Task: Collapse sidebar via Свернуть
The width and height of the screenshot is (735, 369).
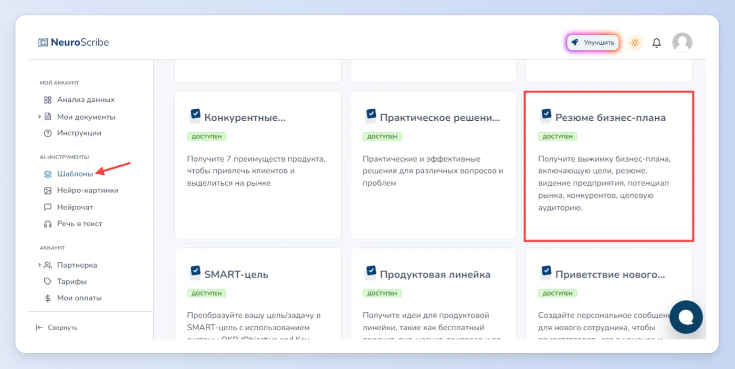Action: (57, 328)
